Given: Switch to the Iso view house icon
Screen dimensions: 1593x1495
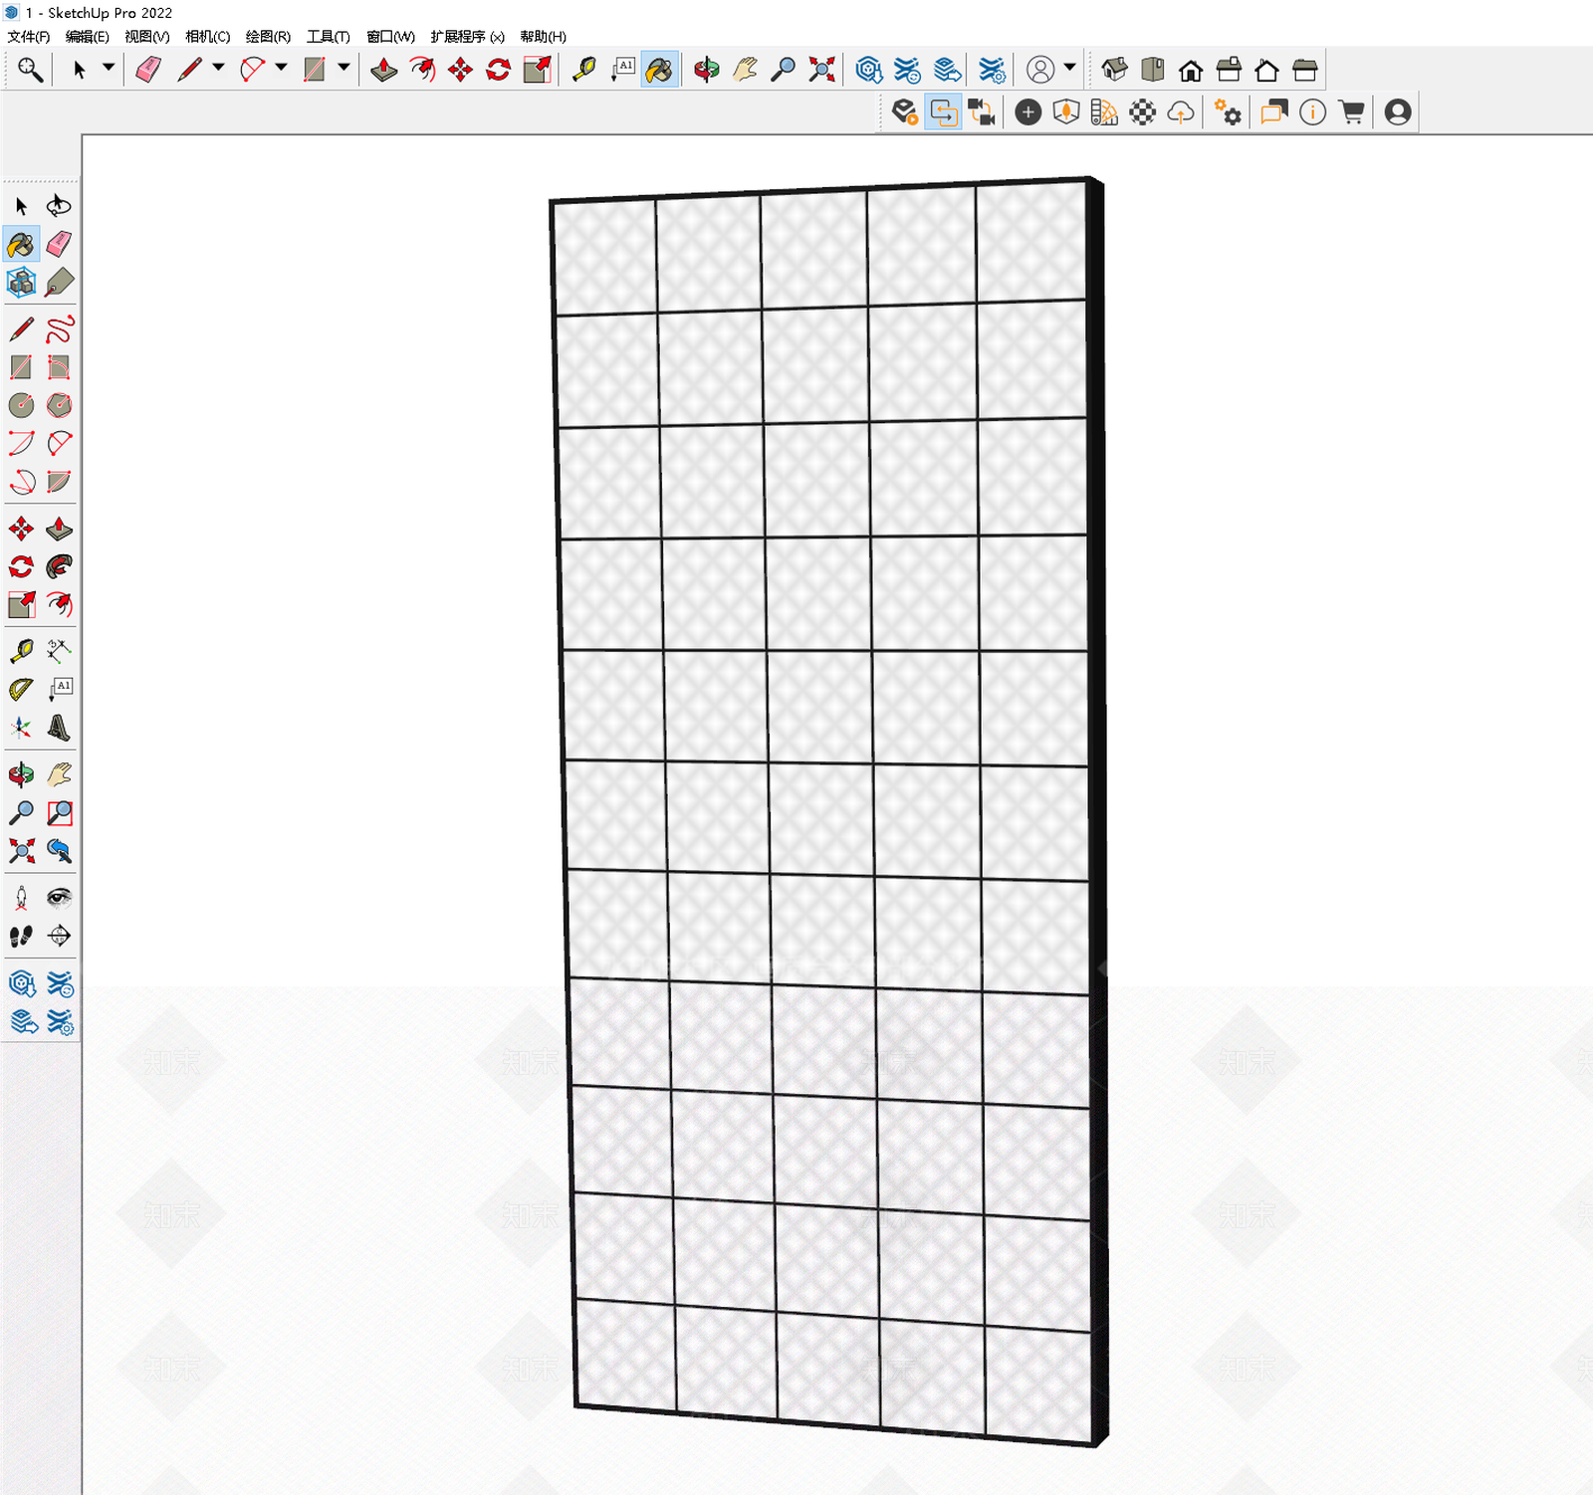Looking at the screenshot, I should tap(1115, 70).
